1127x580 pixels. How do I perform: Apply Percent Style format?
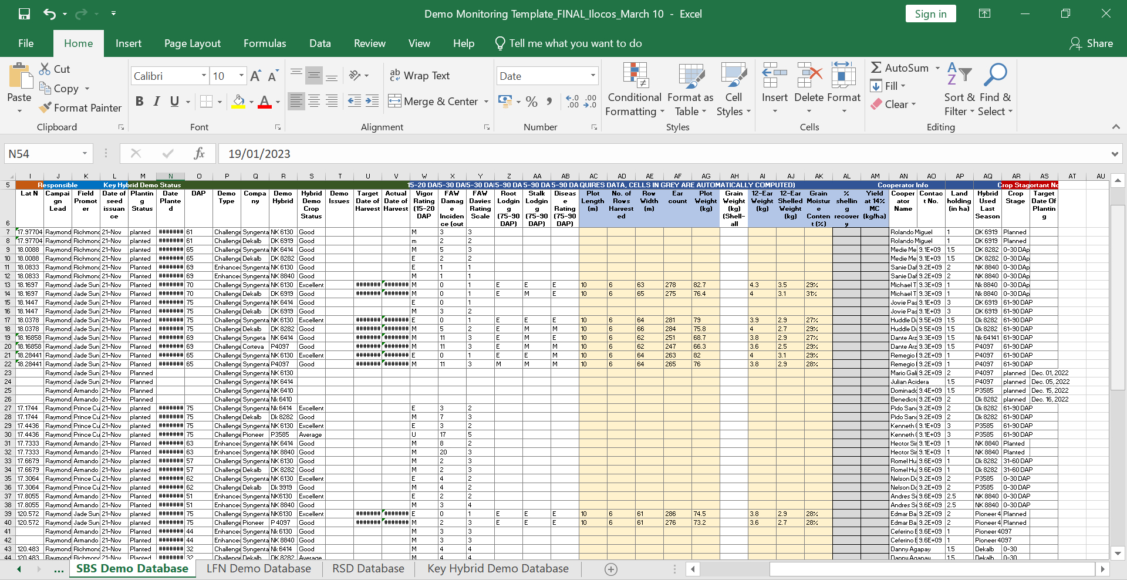coord(532,102)
